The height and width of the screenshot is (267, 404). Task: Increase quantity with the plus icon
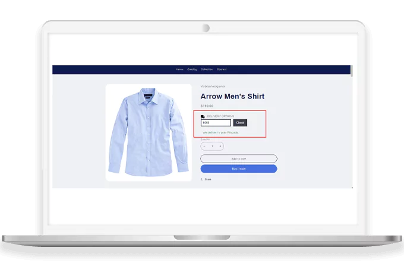[220, 146]
